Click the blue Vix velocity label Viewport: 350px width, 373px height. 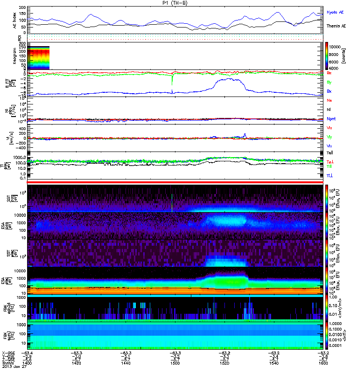[x=329, y=146]
